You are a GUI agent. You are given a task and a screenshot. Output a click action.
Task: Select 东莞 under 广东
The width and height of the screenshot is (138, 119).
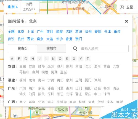pos(41,88)
